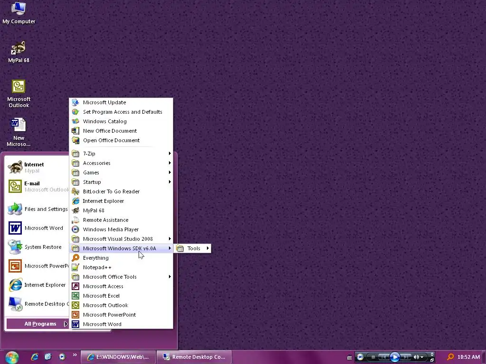Launch Notepad++
This screenshot has height=364, width=486.
[121, 267]
